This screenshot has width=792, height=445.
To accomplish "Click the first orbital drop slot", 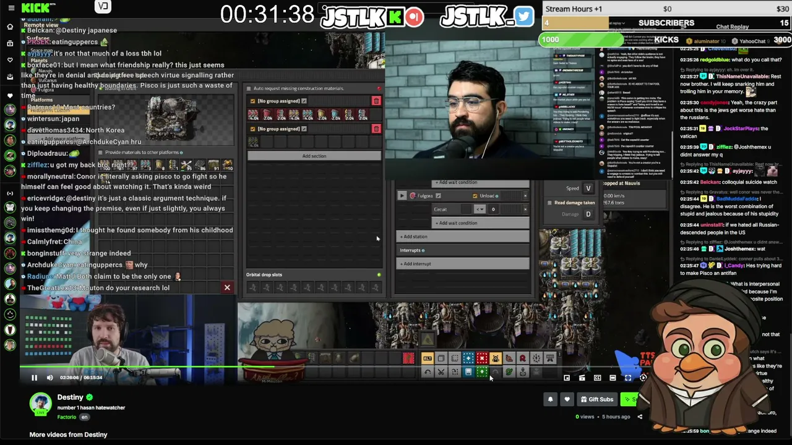I will [x=253, y=287].
